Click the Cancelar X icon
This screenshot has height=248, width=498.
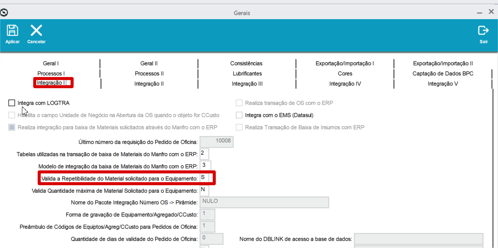[x=36, y=30]
